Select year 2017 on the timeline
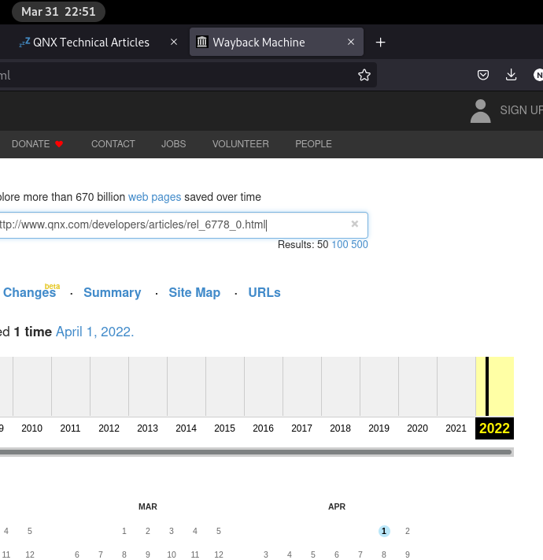This screenshot has height=560, width=543. point(302,428)
